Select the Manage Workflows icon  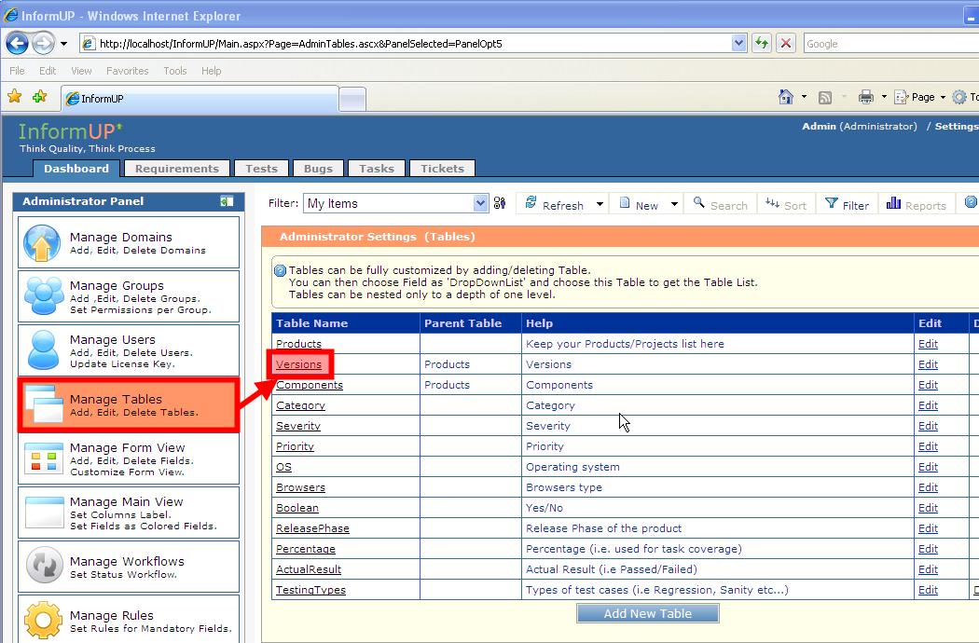click(44, 567)
